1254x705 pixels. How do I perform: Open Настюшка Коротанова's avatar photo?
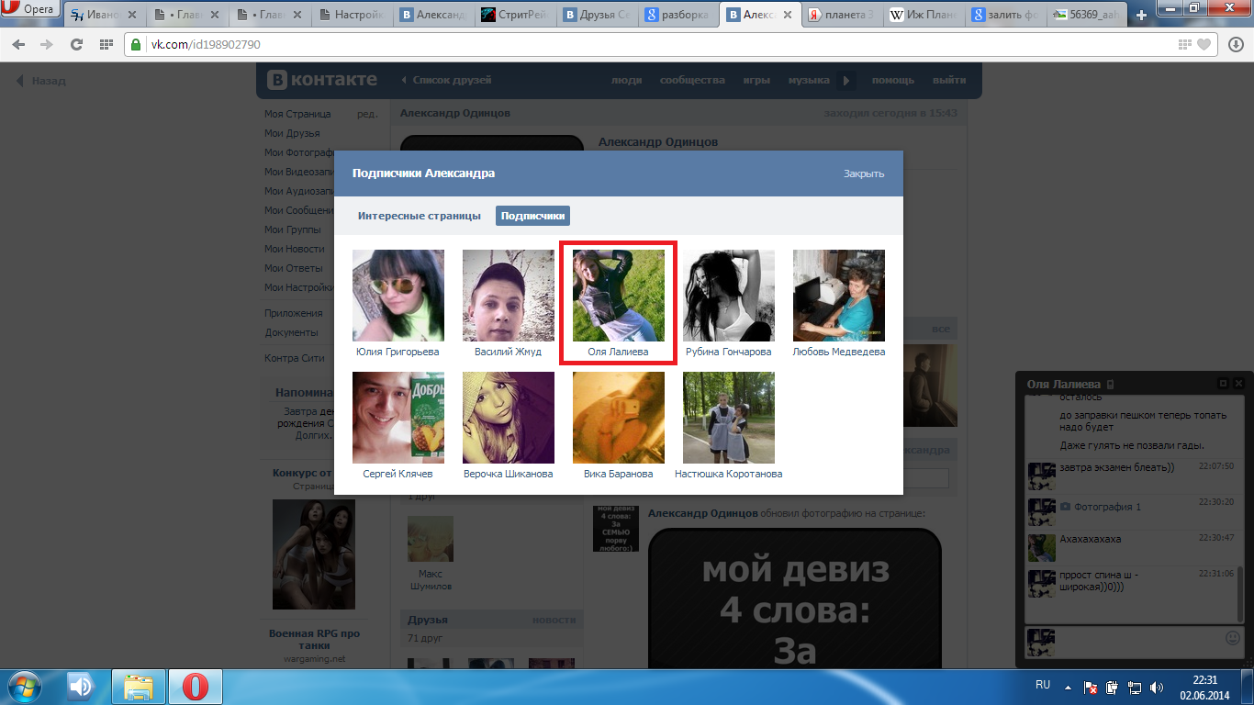point(729,418)
